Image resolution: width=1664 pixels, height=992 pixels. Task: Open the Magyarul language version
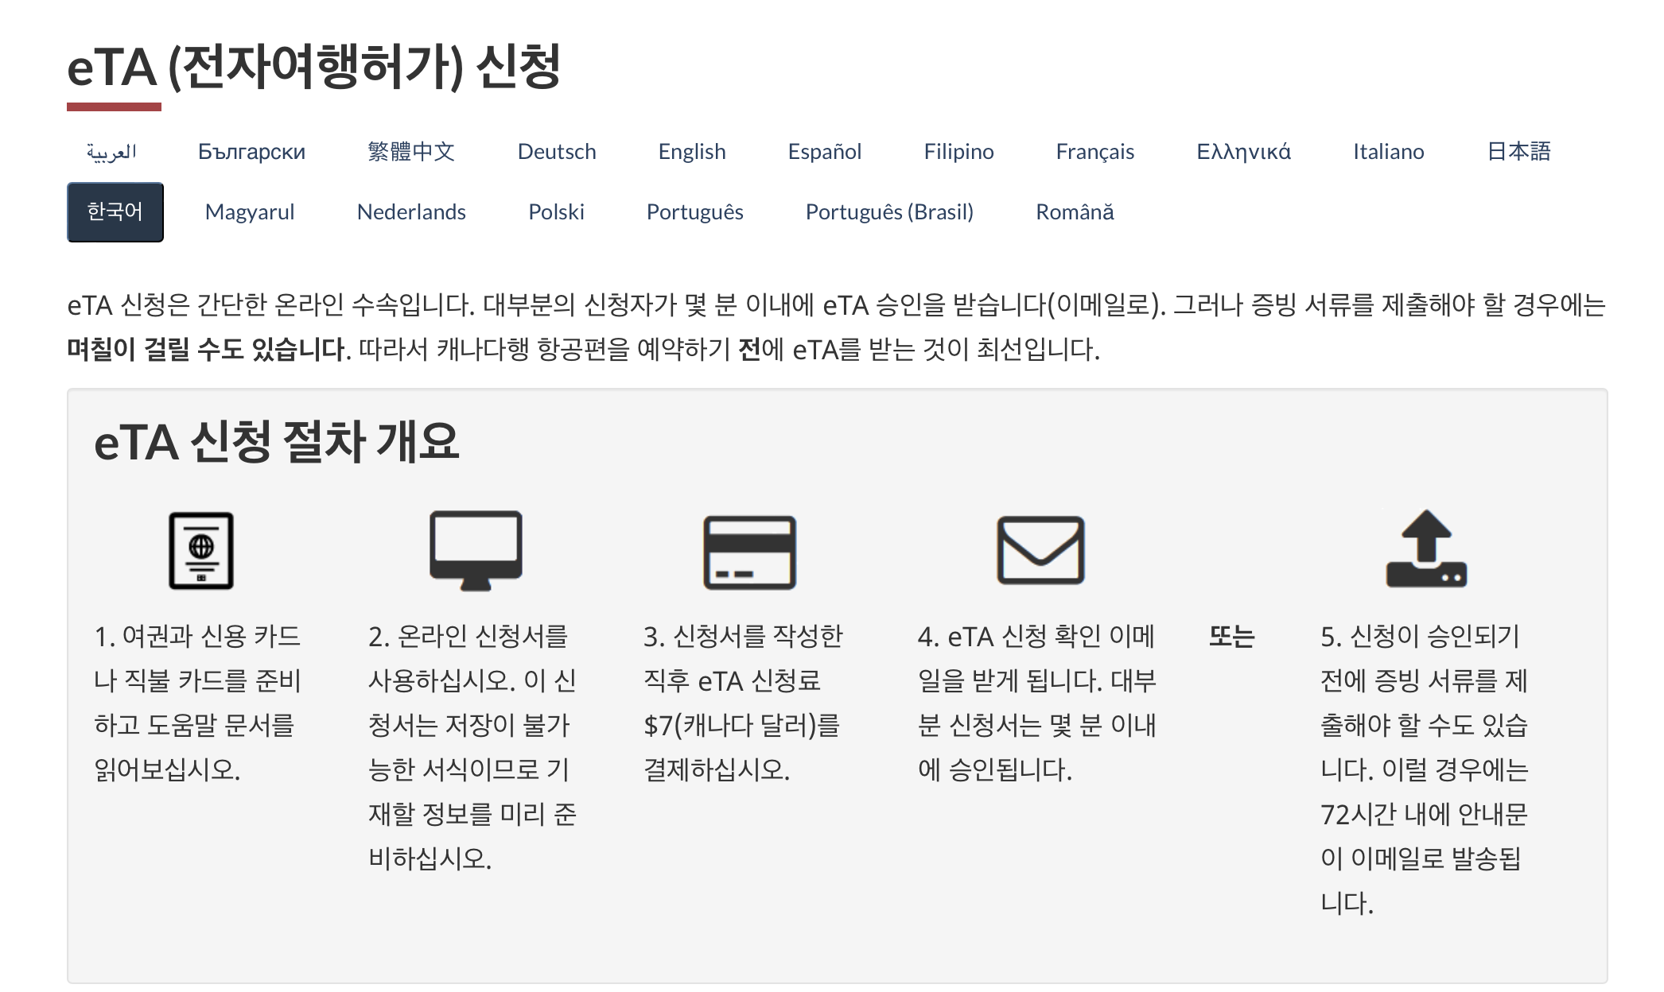250,212
